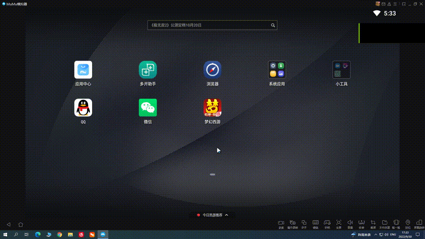The height and width of the screenshot is (239, 425).
Task: Click the 5:33 Android clock
Action: point(390,13)
